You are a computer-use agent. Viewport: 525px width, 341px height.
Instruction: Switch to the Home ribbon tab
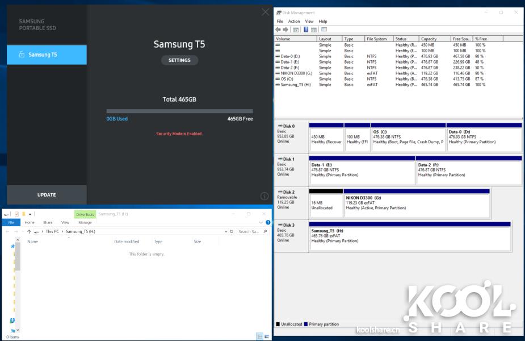pos(30,222)
